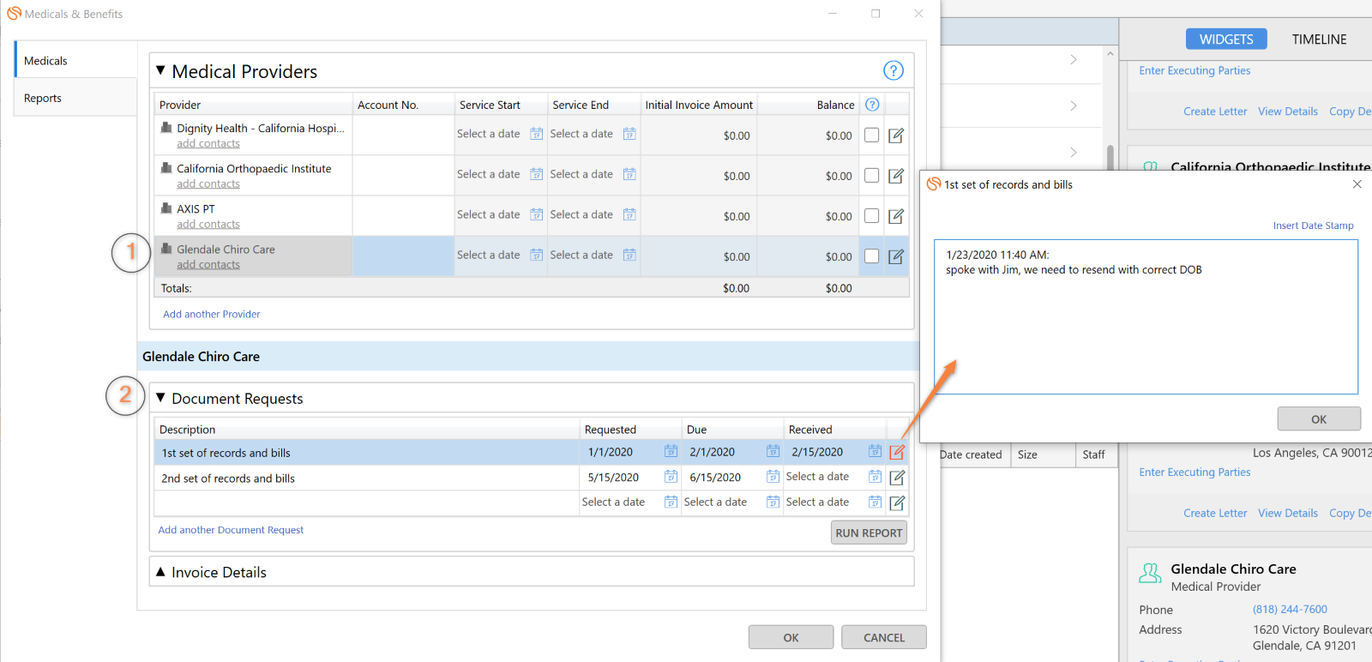Edit notes for Glendale Chiro Care row
1372x662 pixels.
[896, 256]
